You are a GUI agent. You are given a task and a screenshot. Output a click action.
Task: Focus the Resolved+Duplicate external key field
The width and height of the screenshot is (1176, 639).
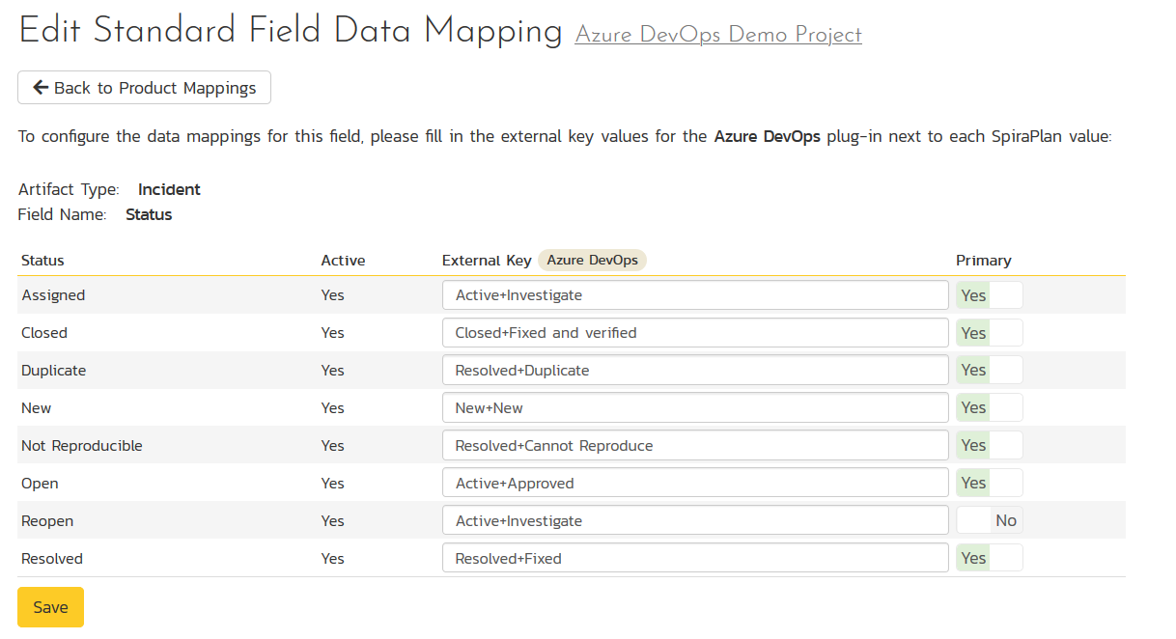coord(694,371)
